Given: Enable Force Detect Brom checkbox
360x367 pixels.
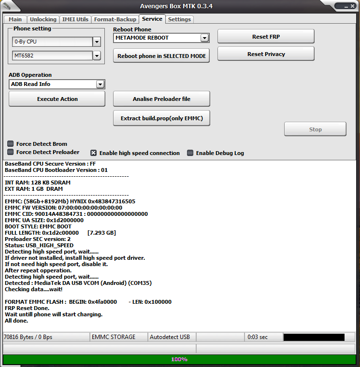Looking at the screenshot, I should click(x=10, y=143).
